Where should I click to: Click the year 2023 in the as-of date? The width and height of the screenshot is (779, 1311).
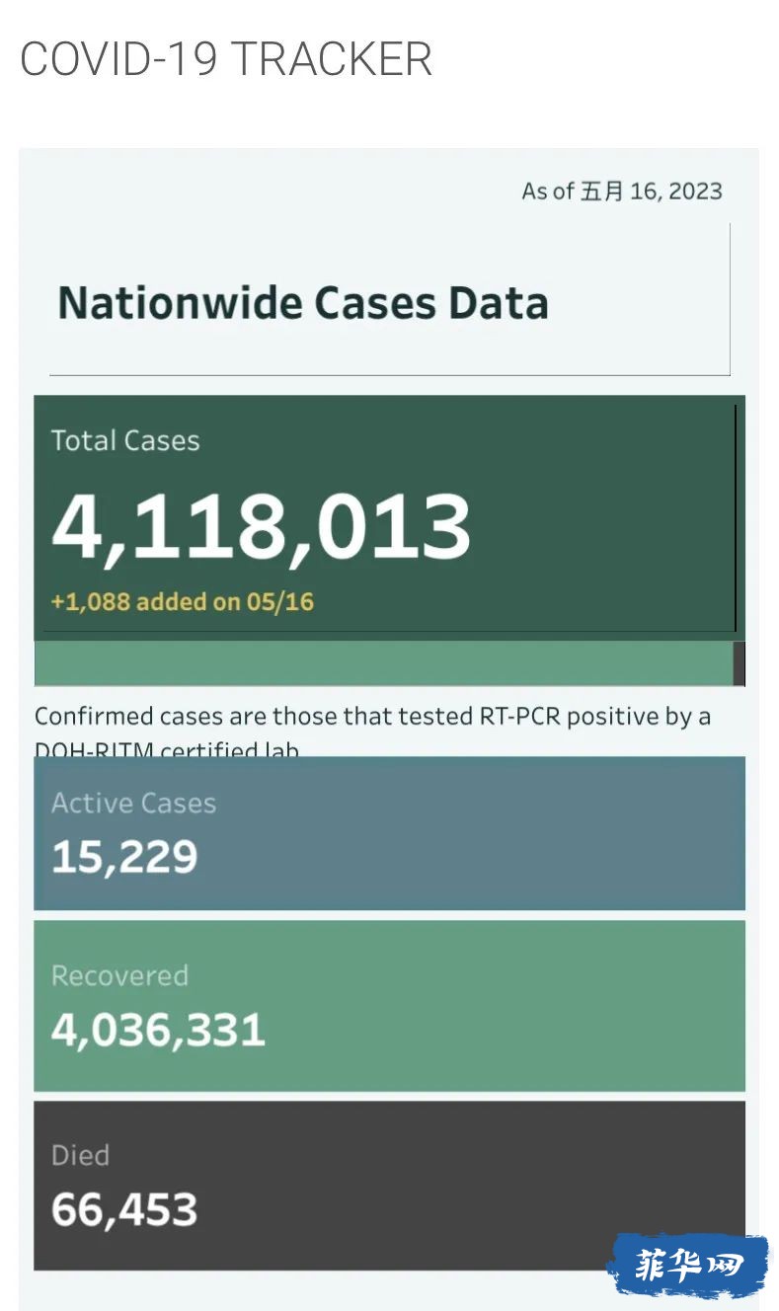(695, 191)
